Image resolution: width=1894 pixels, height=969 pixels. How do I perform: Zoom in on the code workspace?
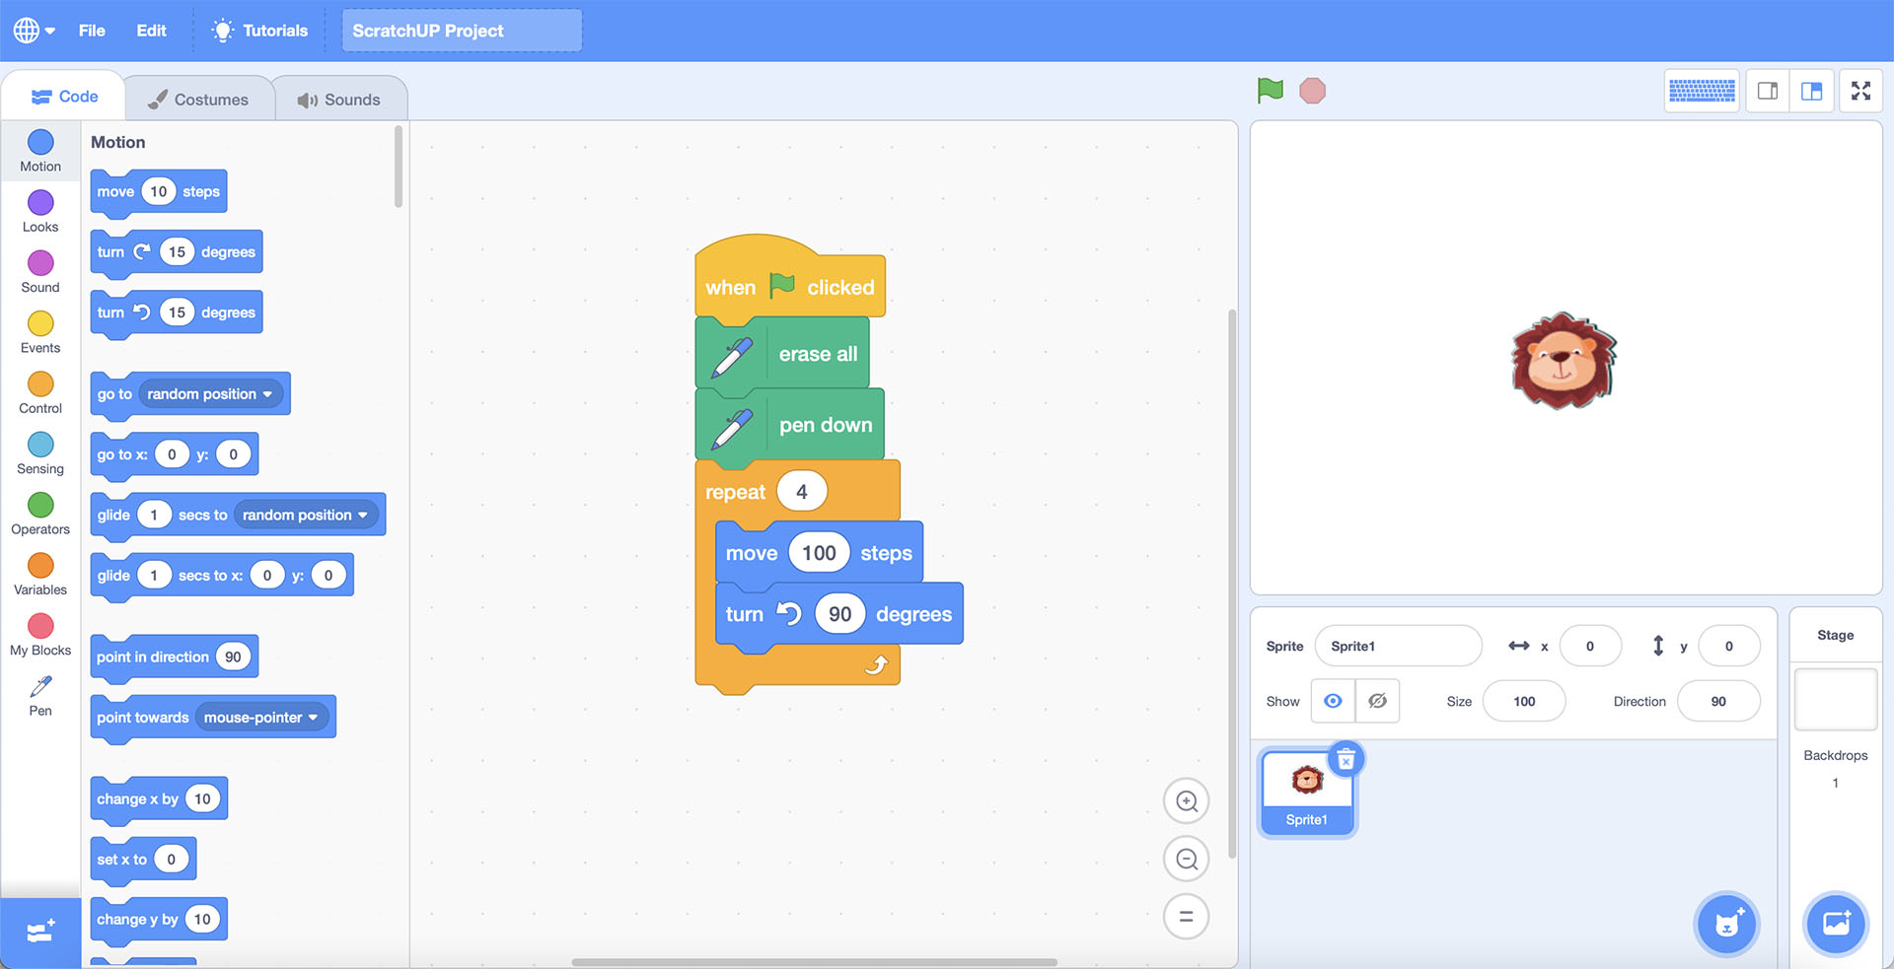pyautogui.click(x=1186, y=801)
